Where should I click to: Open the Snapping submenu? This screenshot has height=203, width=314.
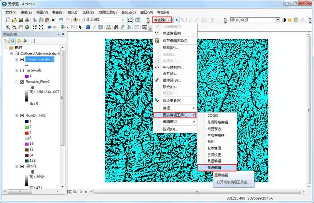pos(175,108)
